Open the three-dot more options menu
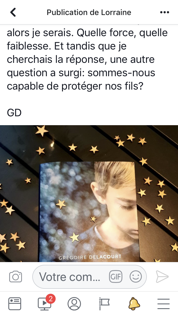This screenshot has height=316, width=178. [164, 12]
